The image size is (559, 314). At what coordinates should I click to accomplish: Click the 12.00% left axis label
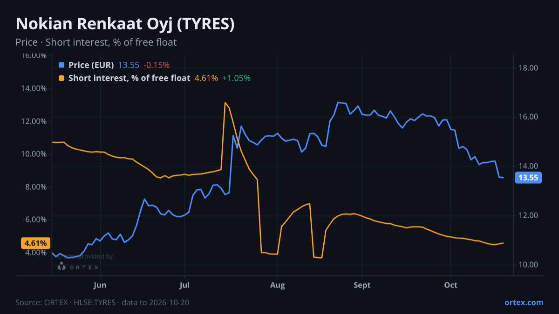pyautogui.click(x=33, y=121)
